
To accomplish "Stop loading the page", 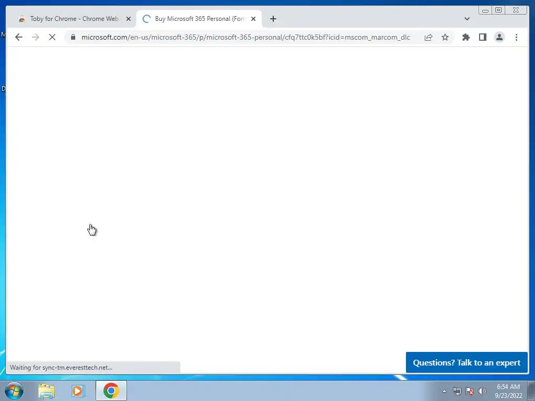I will 52,37.
